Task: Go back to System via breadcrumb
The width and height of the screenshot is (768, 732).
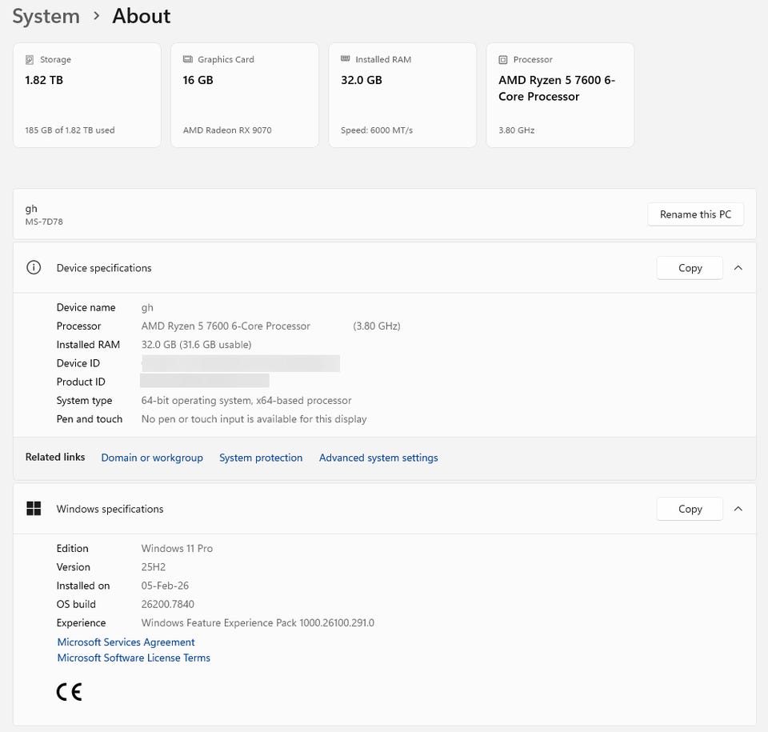Action: pos(46,16)
